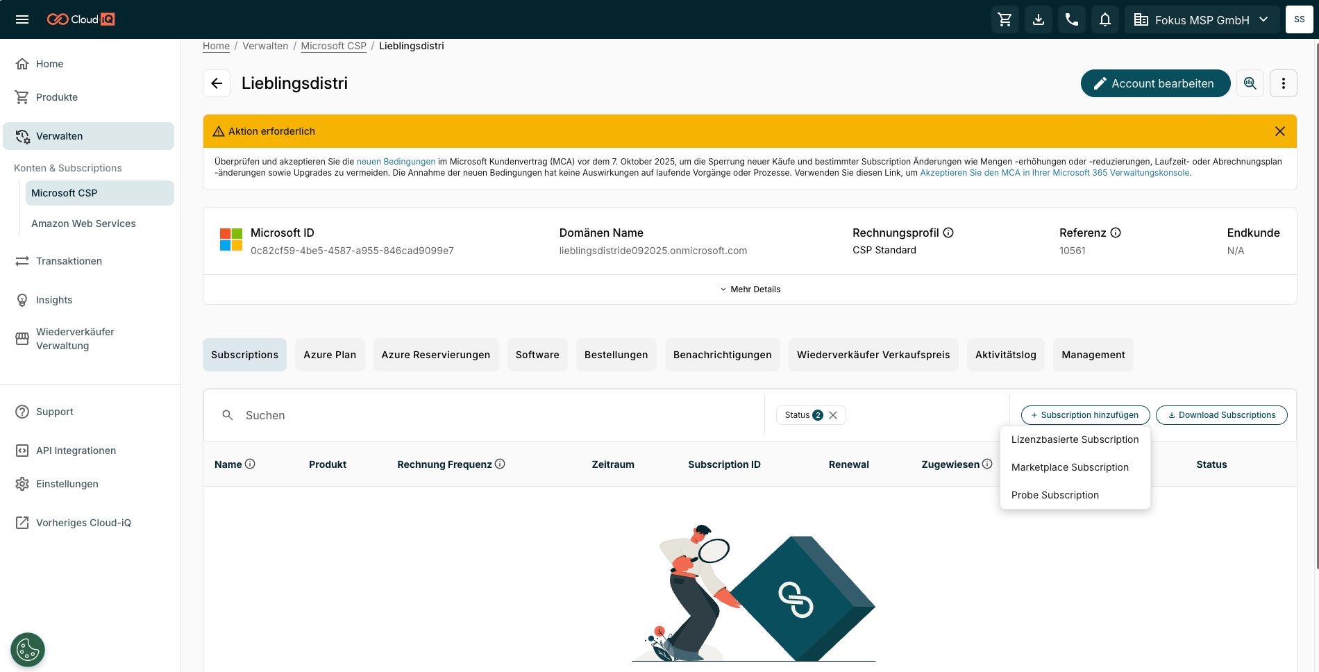Click the magnifier analysis icon beside Account bearbeiten

pyautogui.click(x=1250, y=83)
